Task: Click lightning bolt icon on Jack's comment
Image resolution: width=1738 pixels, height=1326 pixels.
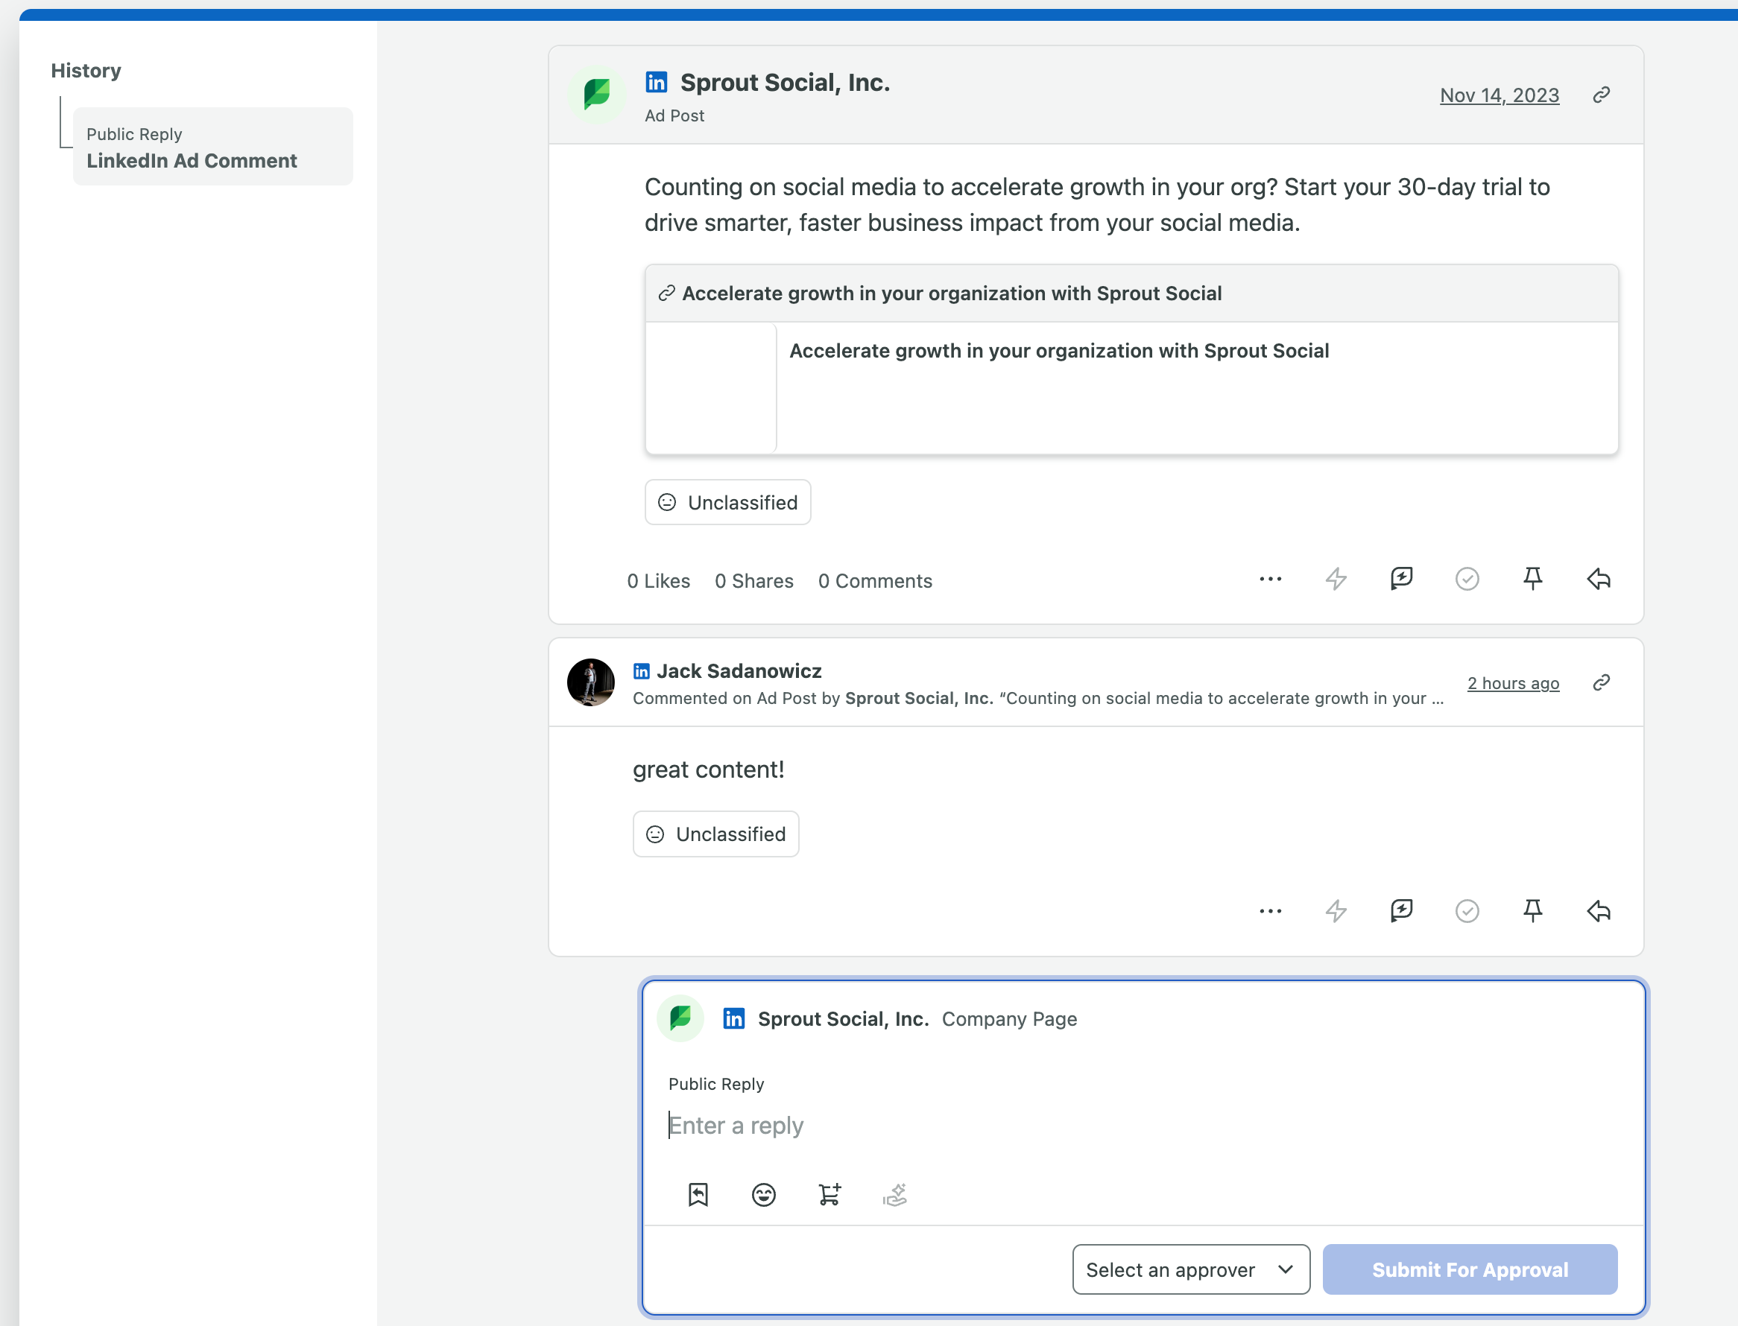Action: (1336, 911)
